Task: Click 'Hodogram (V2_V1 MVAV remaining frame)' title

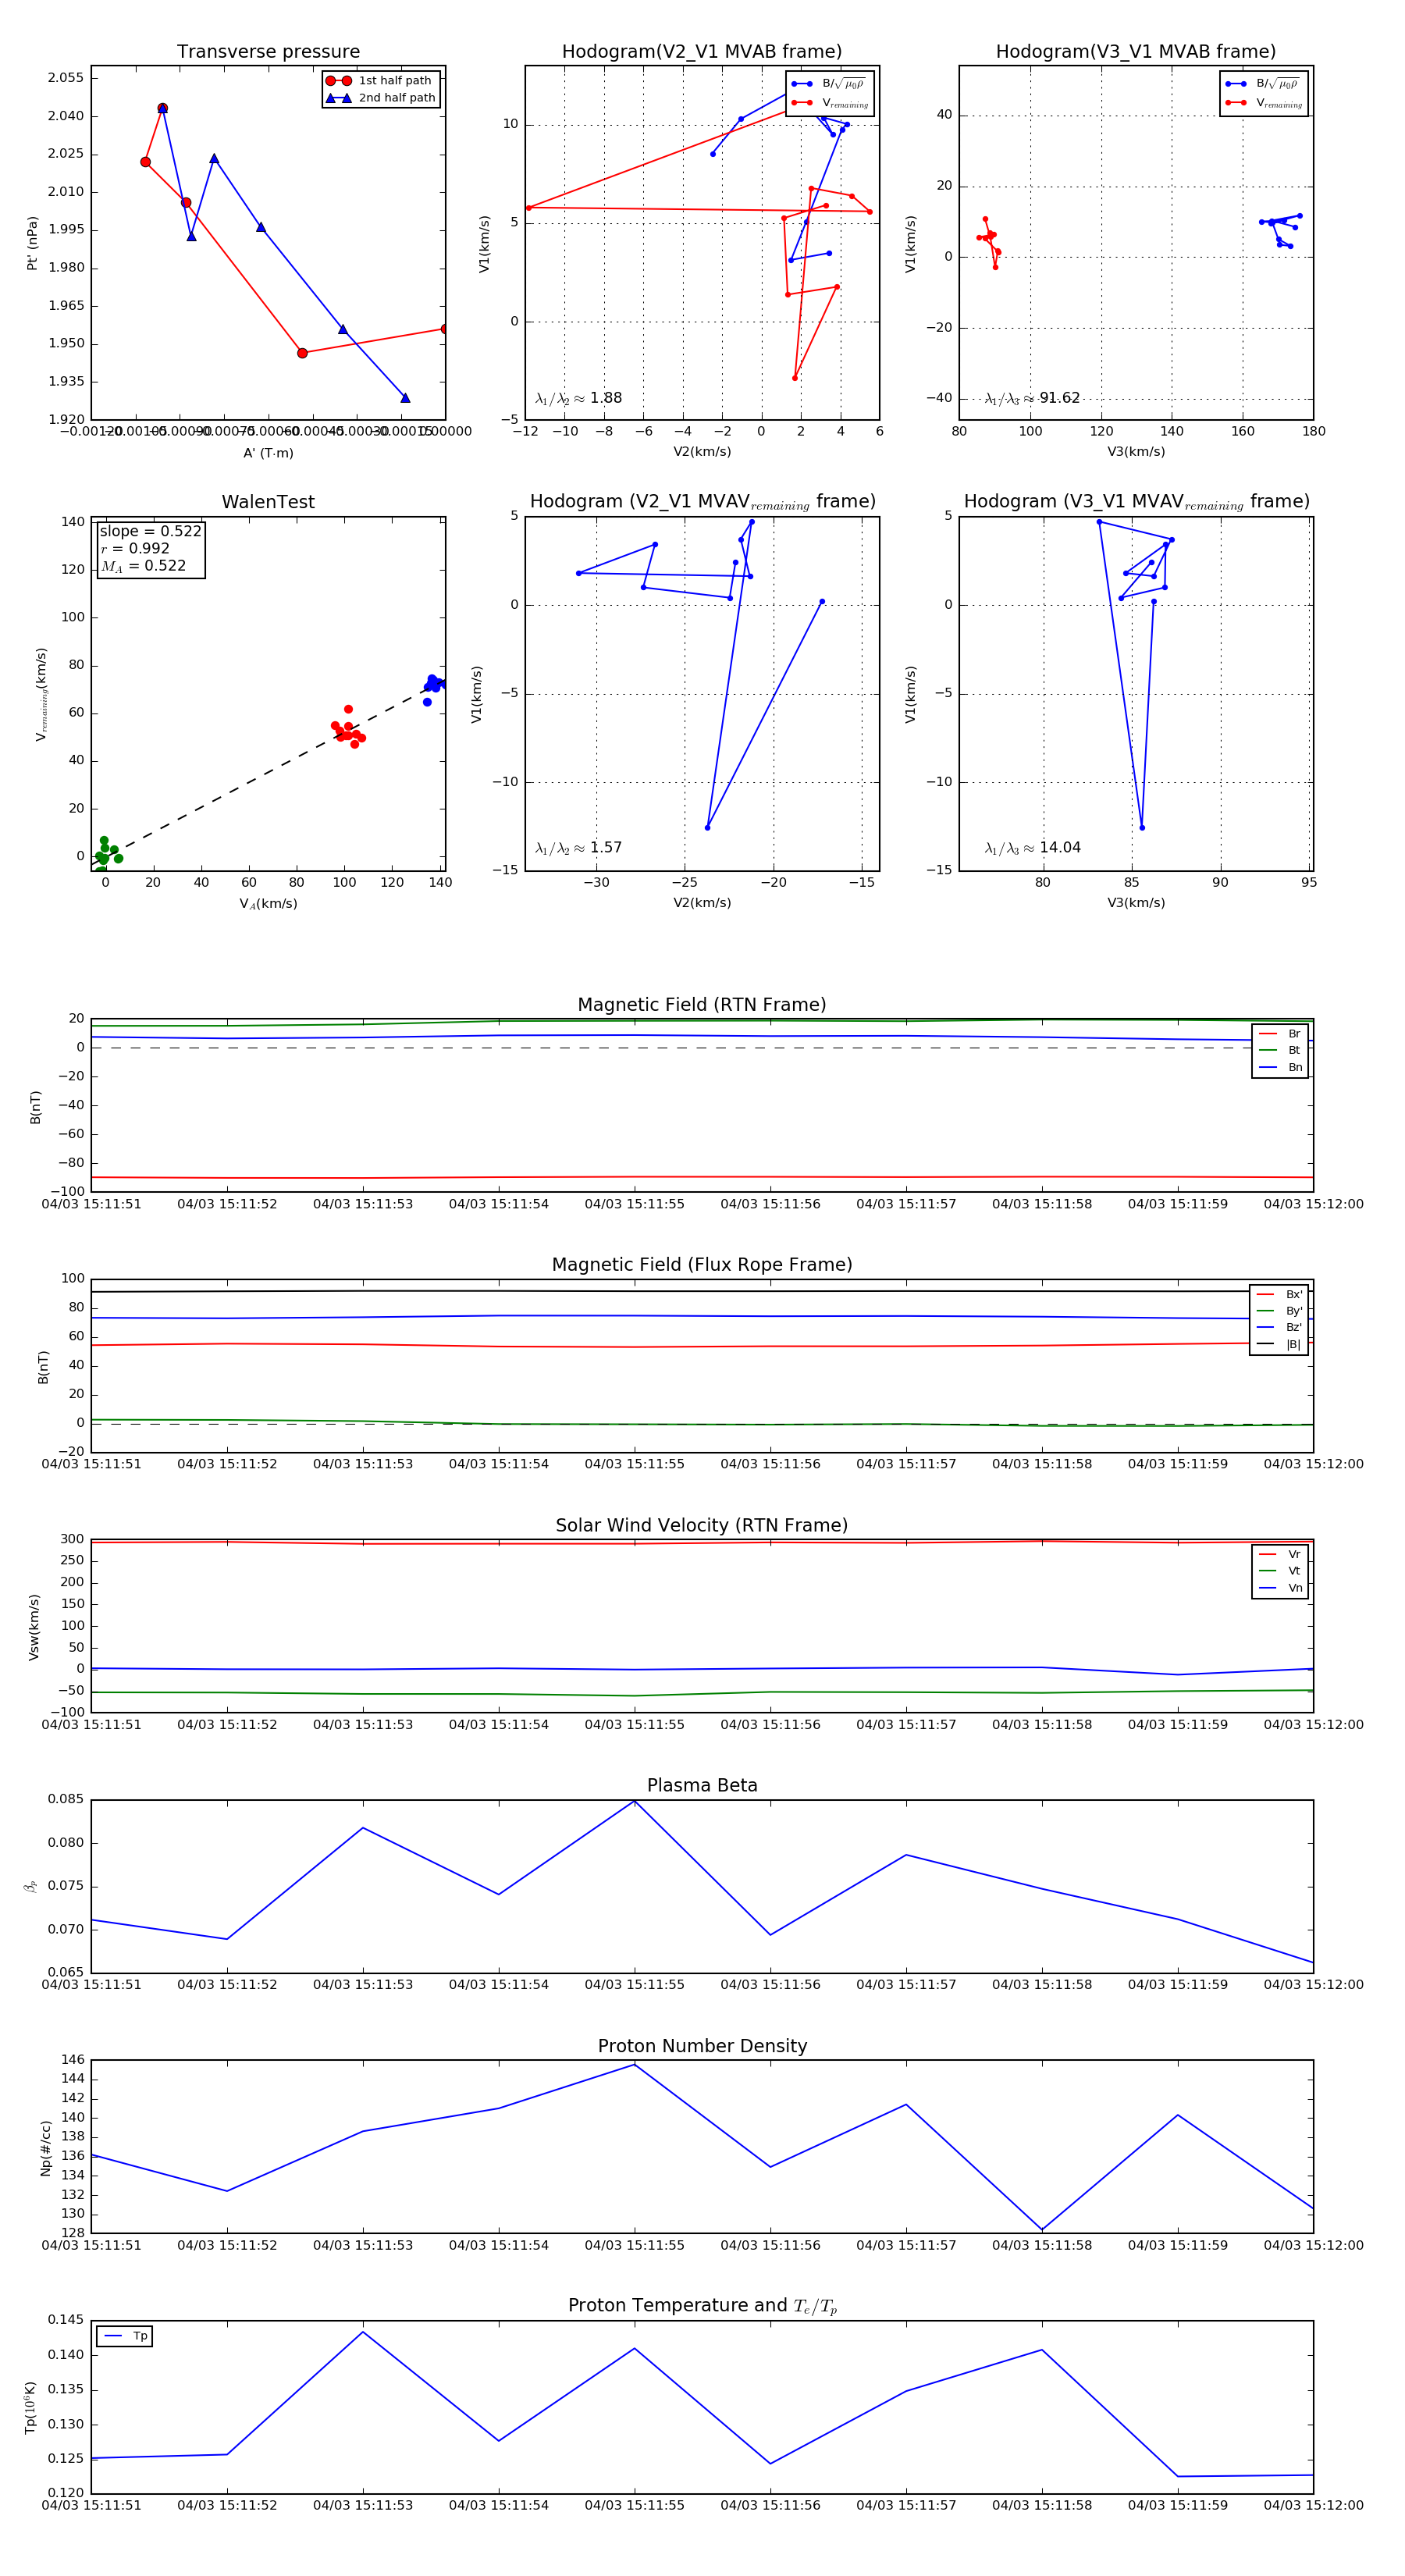Action: coord(702,502)
